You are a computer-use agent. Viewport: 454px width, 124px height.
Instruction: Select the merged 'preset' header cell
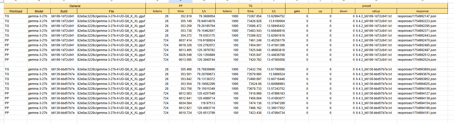(x=367, y=6)
